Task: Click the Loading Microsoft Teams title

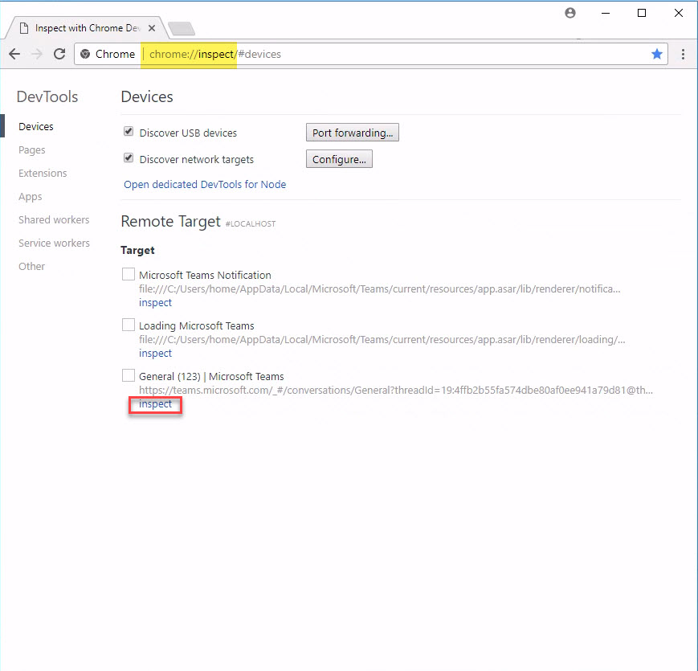Action: 197,326
